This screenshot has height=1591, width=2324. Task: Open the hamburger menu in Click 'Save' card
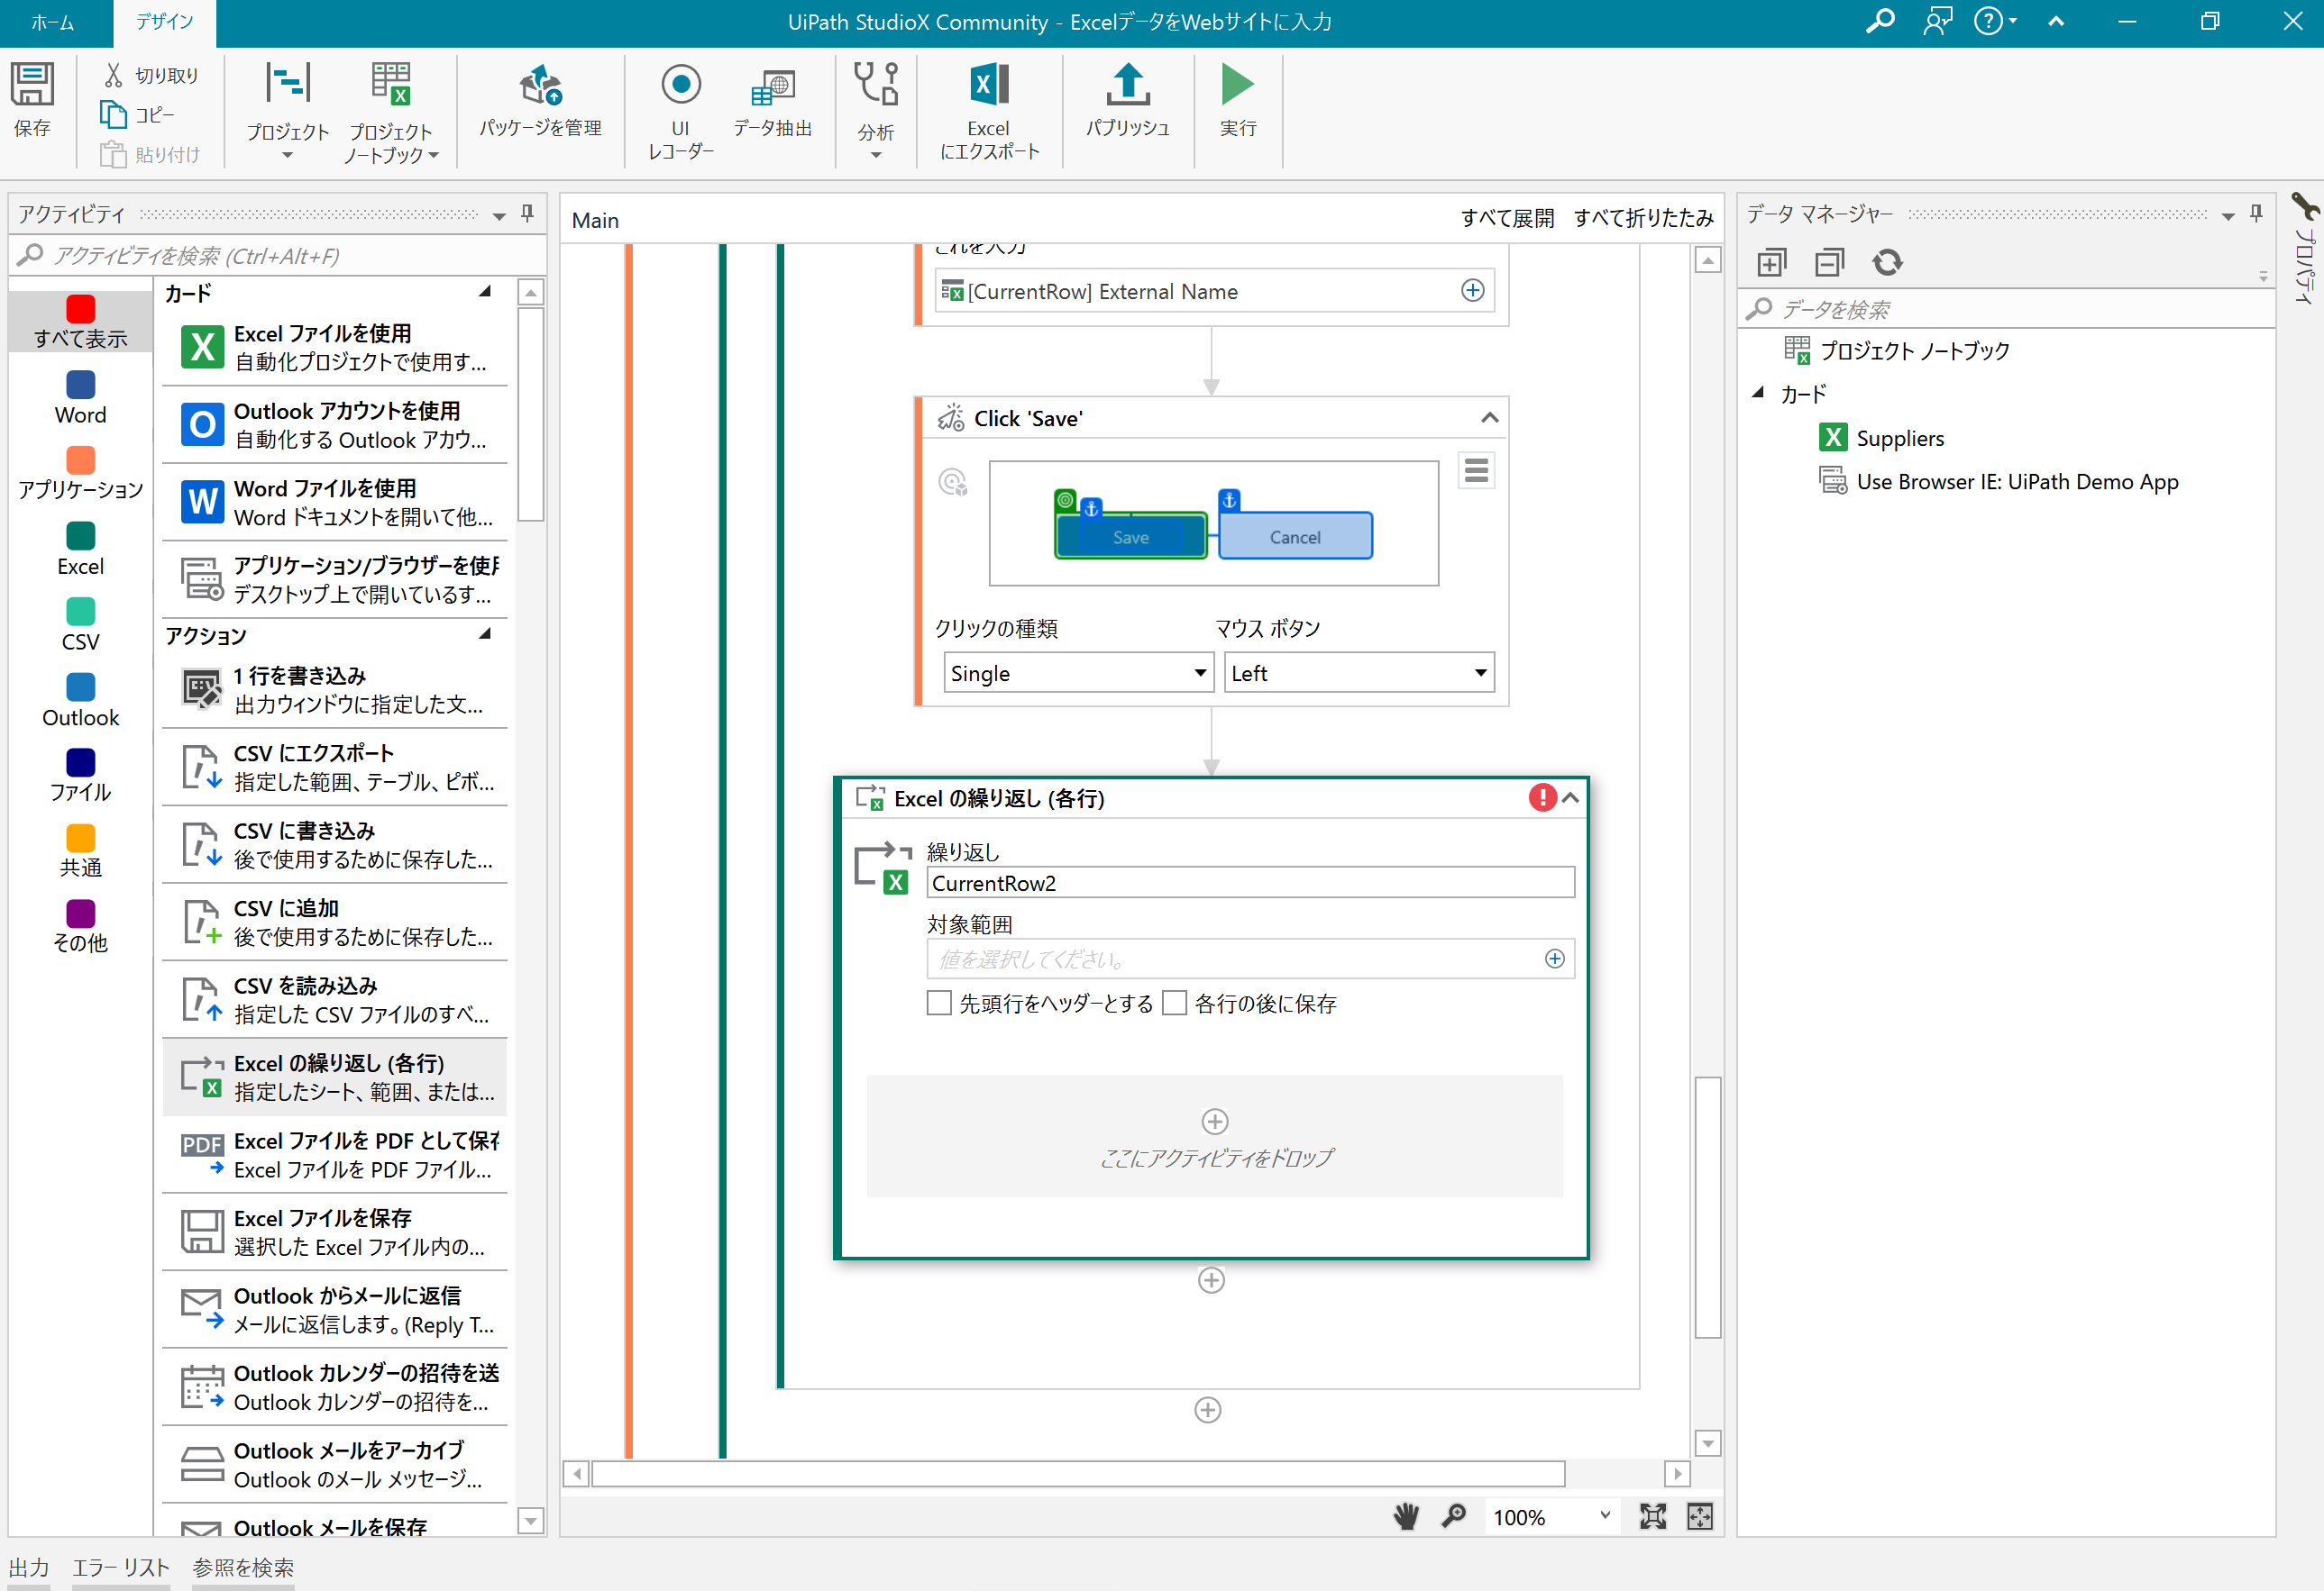pos(1476,469)
